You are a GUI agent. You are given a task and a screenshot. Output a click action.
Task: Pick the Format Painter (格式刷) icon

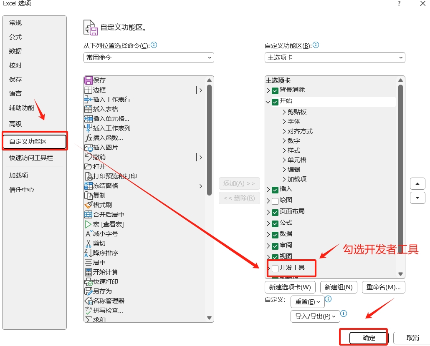click(89, 205)
